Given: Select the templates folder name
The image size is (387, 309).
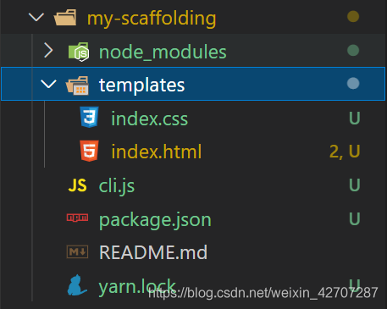Looking at the screenshot, I should (142, 86).
